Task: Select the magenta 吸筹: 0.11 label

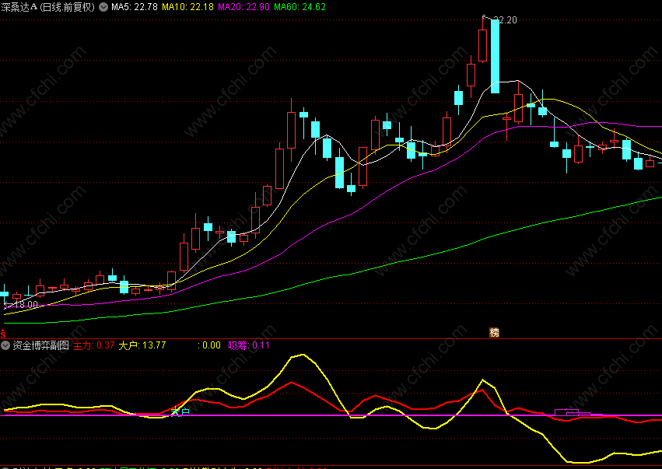Action: pyautogui.click(x=249, y=345)
